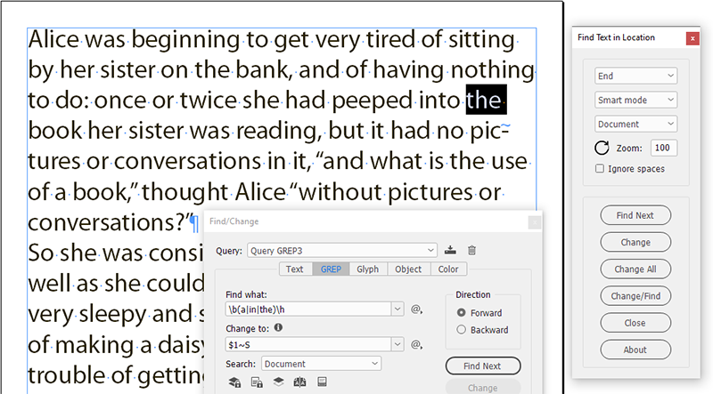
Task: Click the info icon beside Change to
Action: (x=278, y=327)
